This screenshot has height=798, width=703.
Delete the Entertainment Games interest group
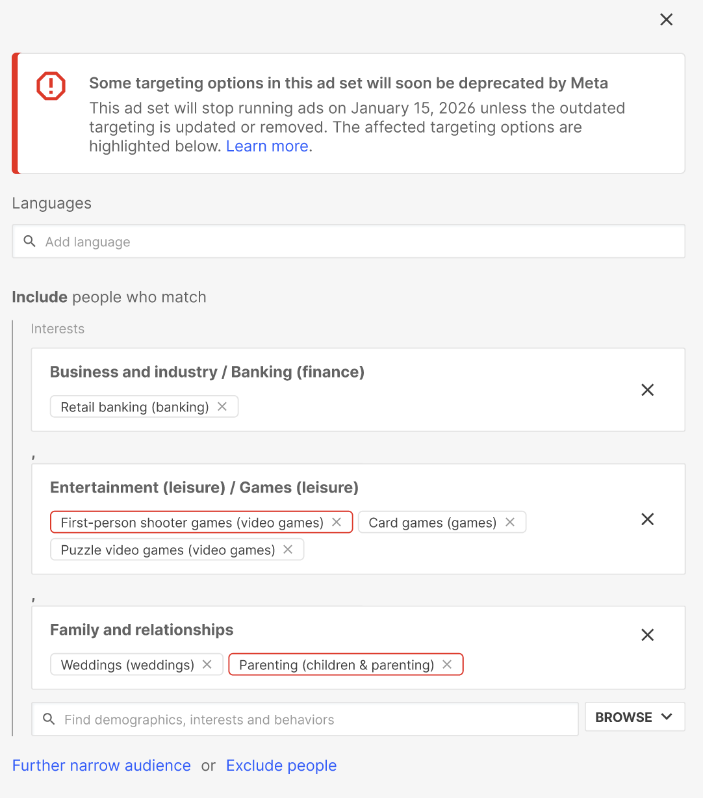click(x=647, y=519)
